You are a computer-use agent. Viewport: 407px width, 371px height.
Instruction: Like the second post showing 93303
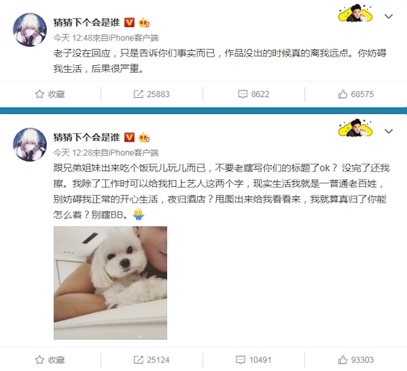pyautogui.click(x=356, y=360)
